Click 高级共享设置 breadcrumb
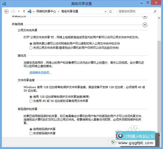The image size is (163, 149). point(70,11)
